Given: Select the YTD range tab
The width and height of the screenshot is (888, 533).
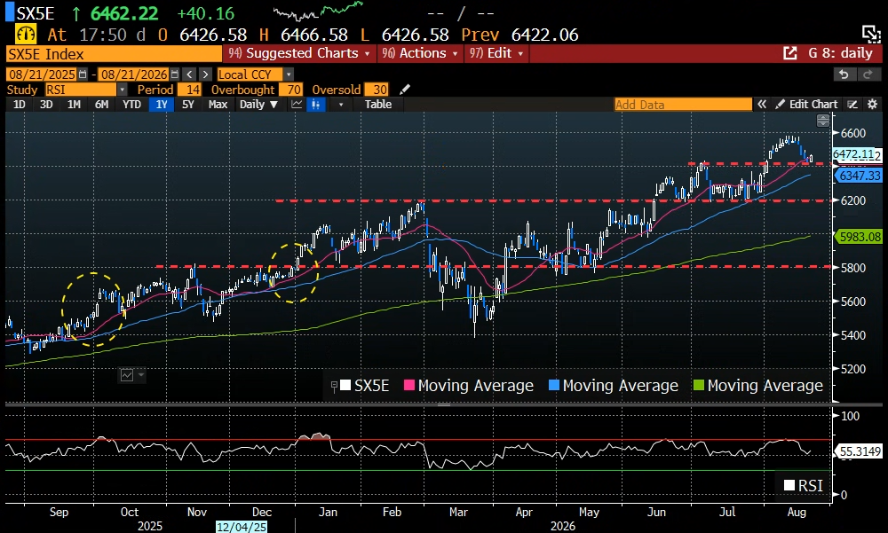Looking at the screenshot, I should click(x=131, y=104).
